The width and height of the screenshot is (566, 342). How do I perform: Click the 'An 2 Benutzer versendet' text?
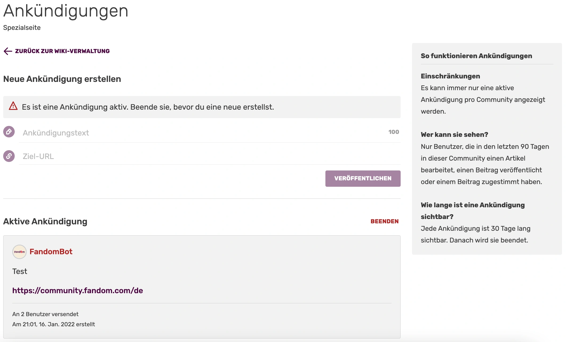[45, 314]
